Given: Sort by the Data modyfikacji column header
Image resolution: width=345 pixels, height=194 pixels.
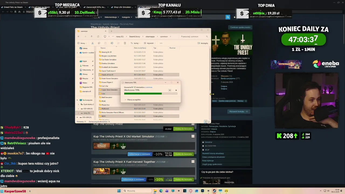Looking at the screenshot, I should point(140,48).
